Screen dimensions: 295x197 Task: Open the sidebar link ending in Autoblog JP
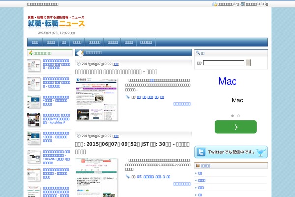click(x=56, y=119)
